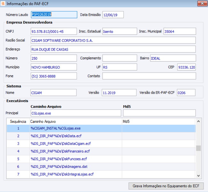Click the scrollbar down arrow in executables list

click(x=198, y=176)
